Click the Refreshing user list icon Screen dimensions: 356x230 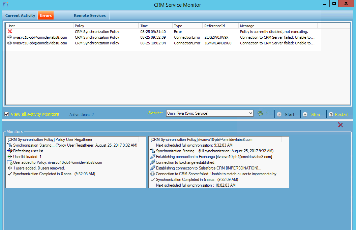(x=10, y=151)
